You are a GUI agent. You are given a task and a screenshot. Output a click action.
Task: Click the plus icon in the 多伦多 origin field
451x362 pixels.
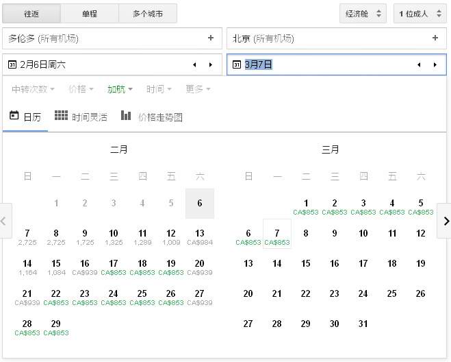210,38
